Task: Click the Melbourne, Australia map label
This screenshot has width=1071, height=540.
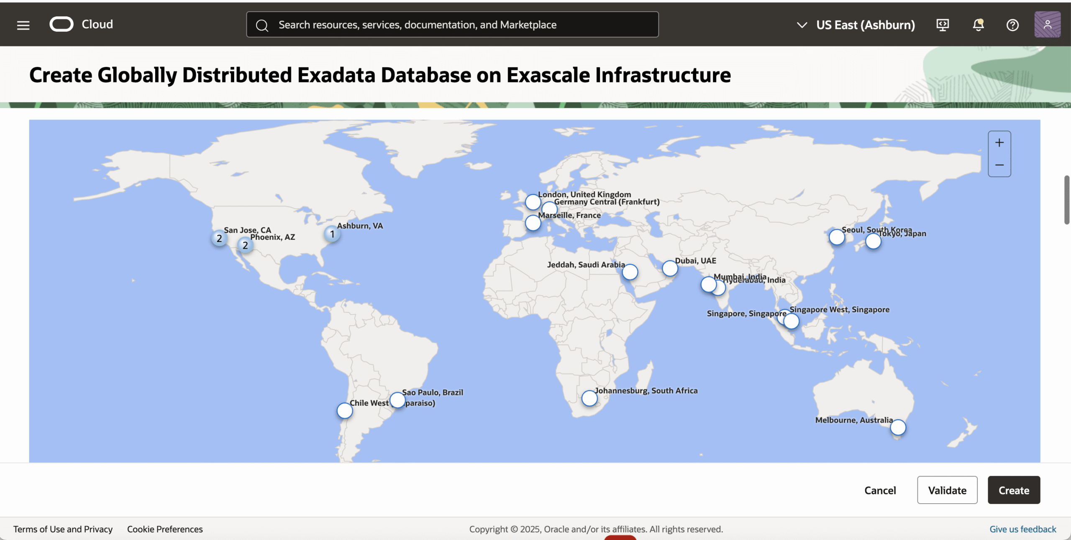Action: tap(854, 420)
